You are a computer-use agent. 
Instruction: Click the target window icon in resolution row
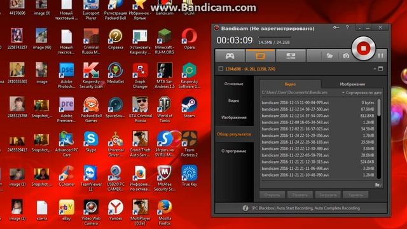(380, 69)
